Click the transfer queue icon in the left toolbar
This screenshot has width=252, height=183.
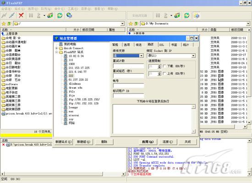[x=50, y=16]
